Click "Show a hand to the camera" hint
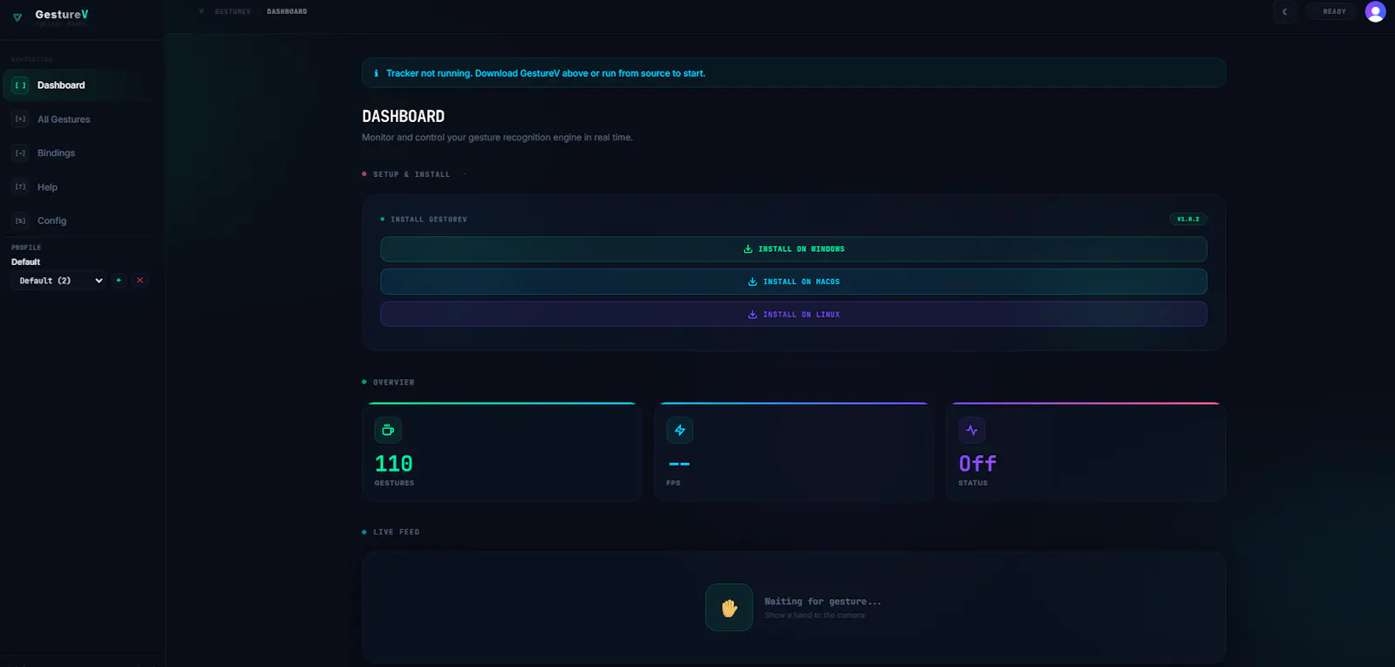1395x667 pixels. [814, 616]
